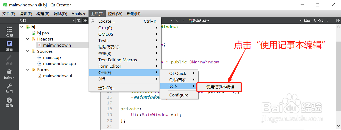This screenshot has width=341, height=130.
Task: Collapse the bj project tree node
Action: 22,27
